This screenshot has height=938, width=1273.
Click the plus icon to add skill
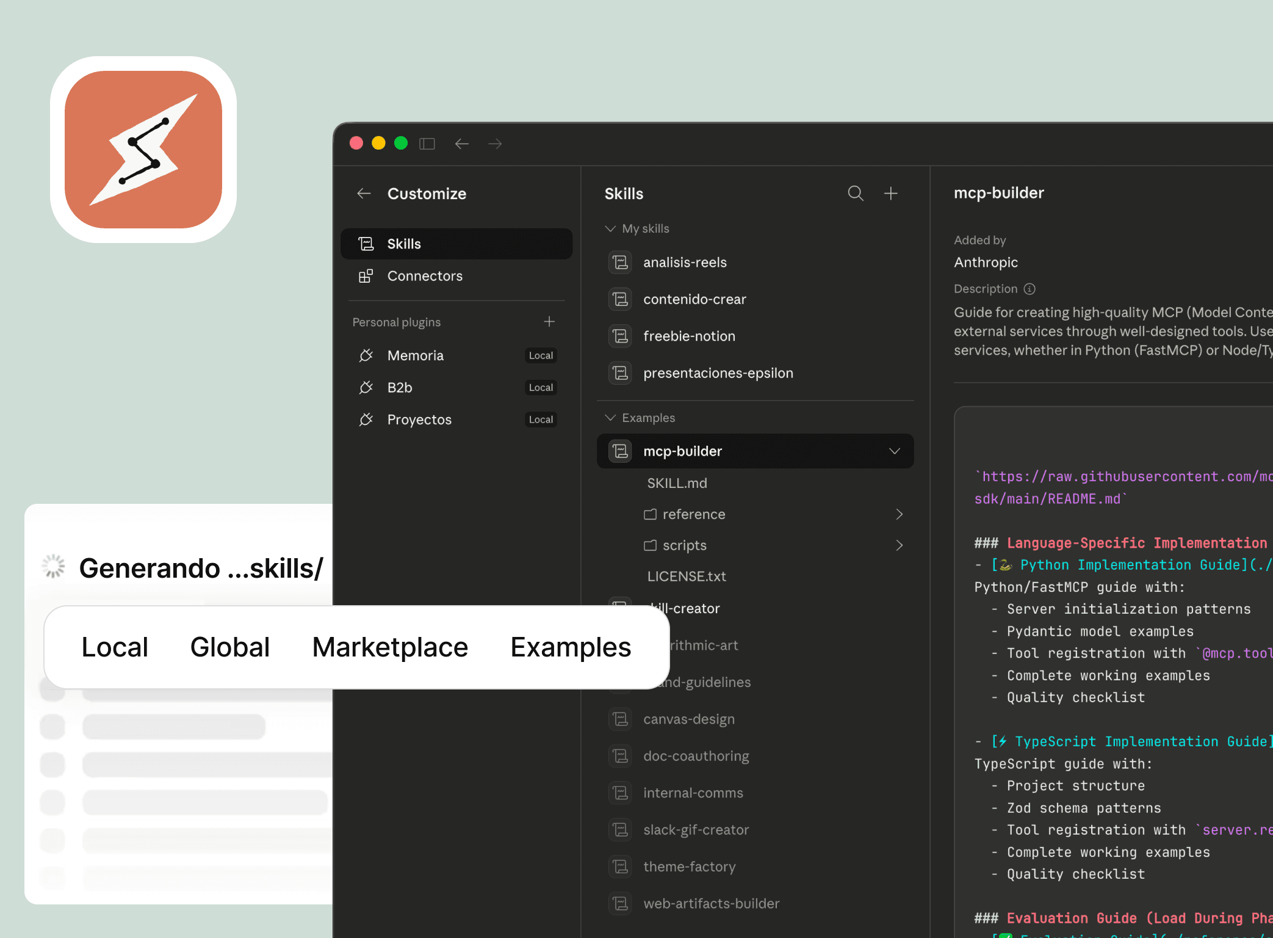890,194
